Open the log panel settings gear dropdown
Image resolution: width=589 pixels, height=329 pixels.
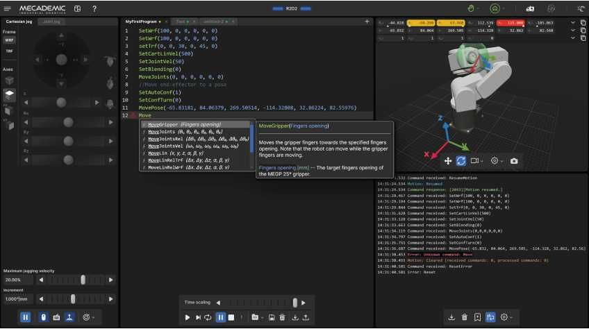click(506, 317)
